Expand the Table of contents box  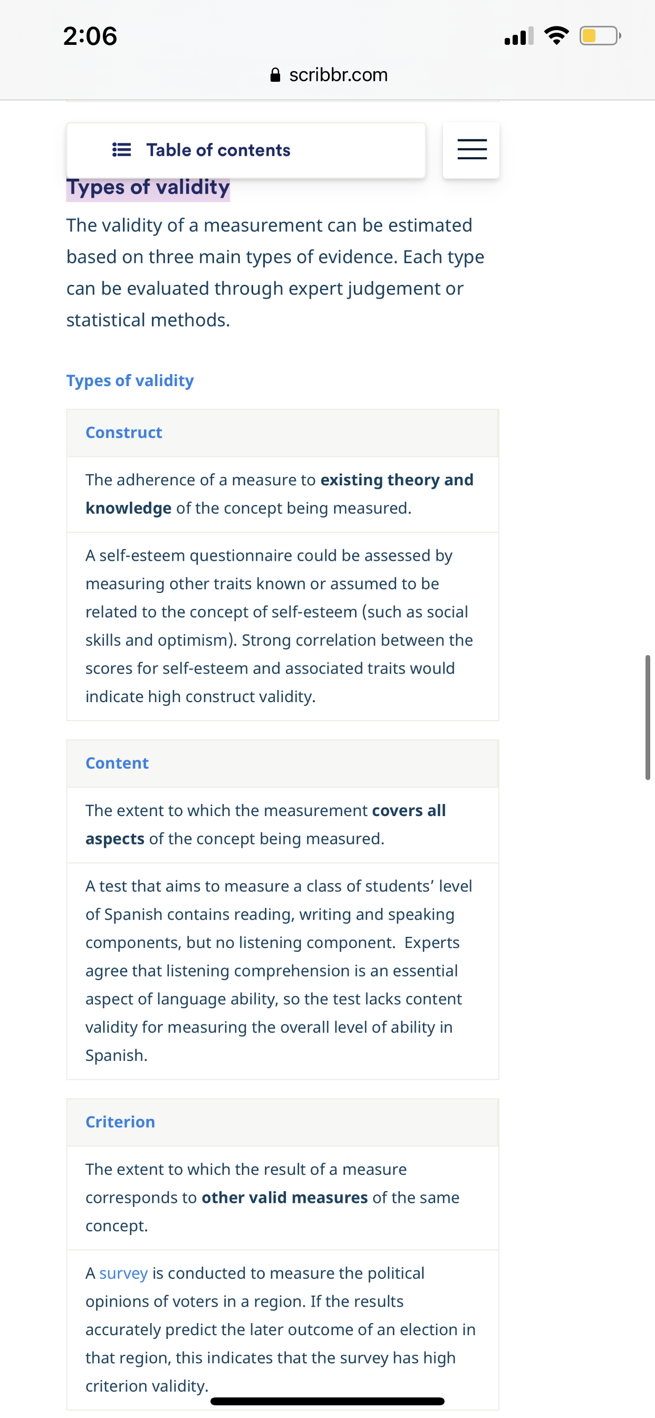tap(246, 150)
